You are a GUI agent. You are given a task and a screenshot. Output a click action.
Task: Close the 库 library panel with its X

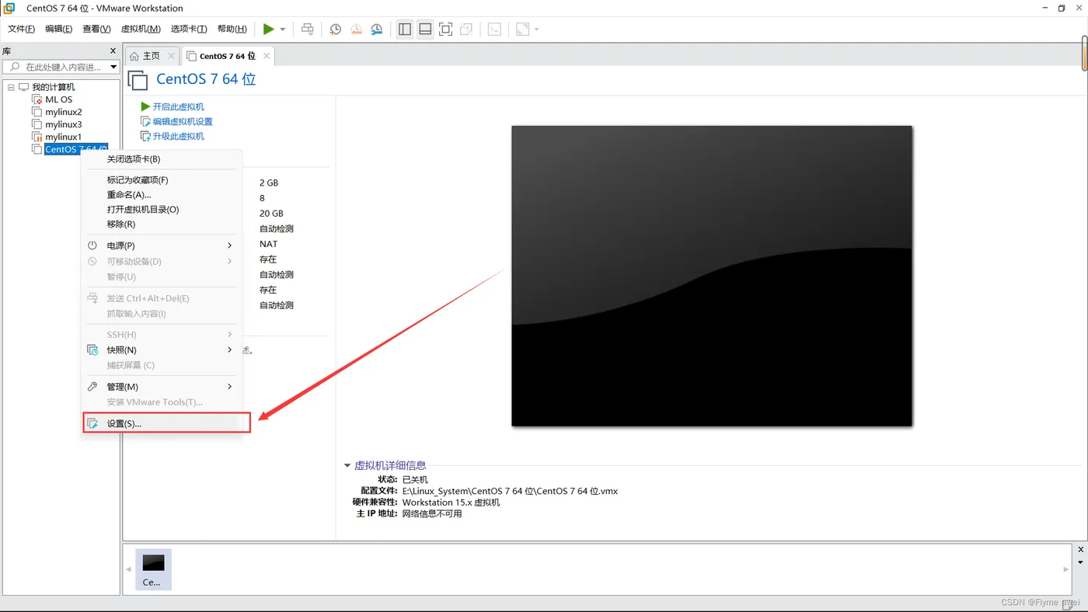click(x=113, y=51)
